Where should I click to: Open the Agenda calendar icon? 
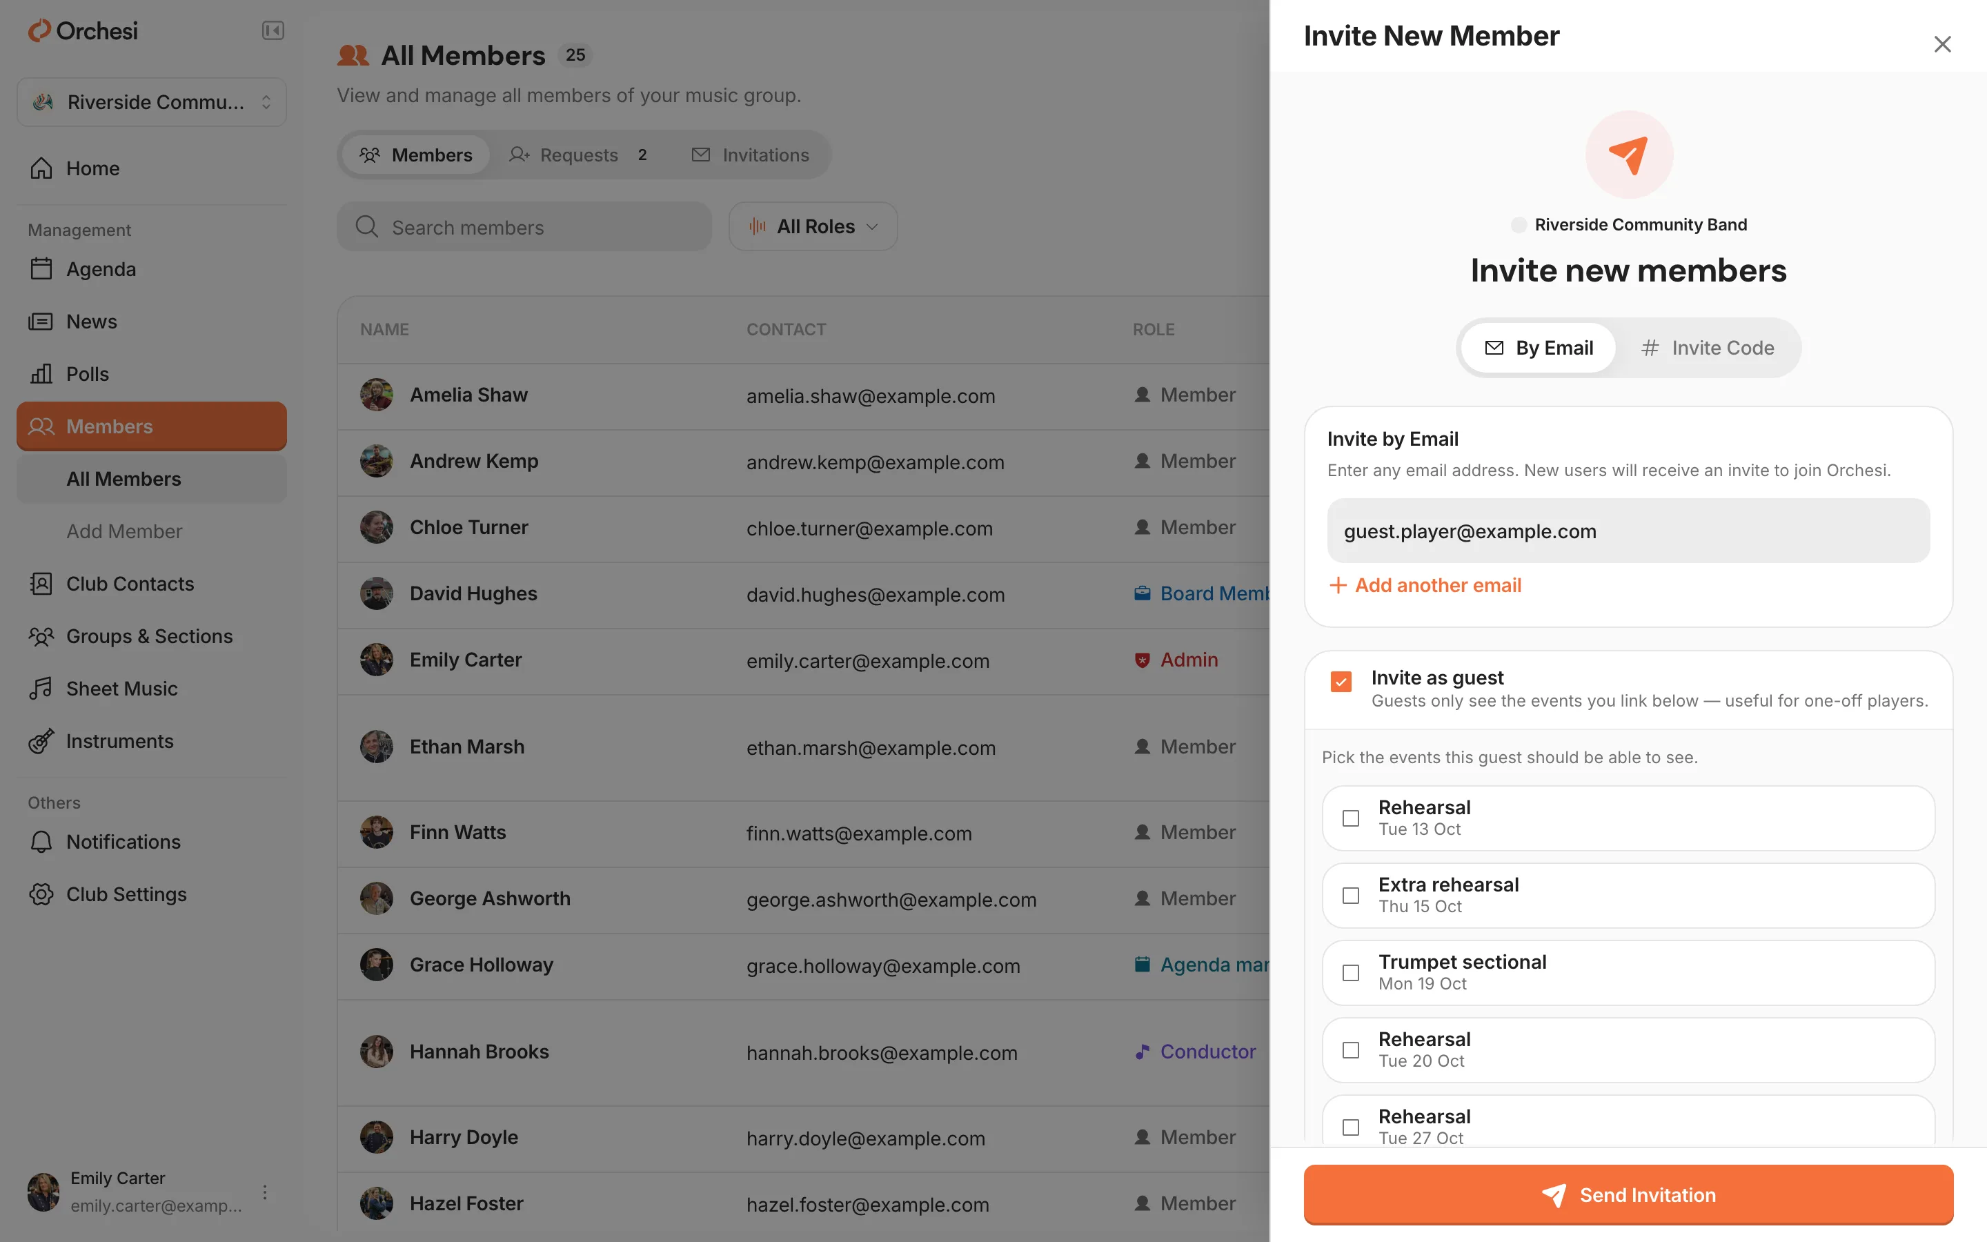point(41,268)
